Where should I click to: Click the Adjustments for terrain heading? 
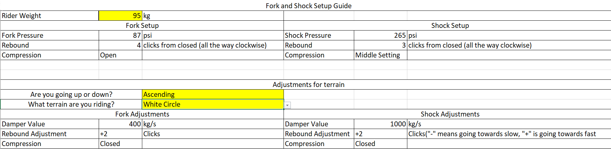pos(309,85)
